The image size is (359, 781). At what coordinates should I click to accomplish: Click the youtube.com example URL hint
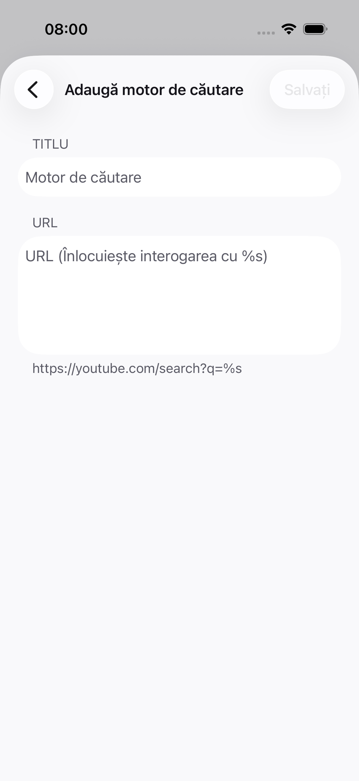137,369
